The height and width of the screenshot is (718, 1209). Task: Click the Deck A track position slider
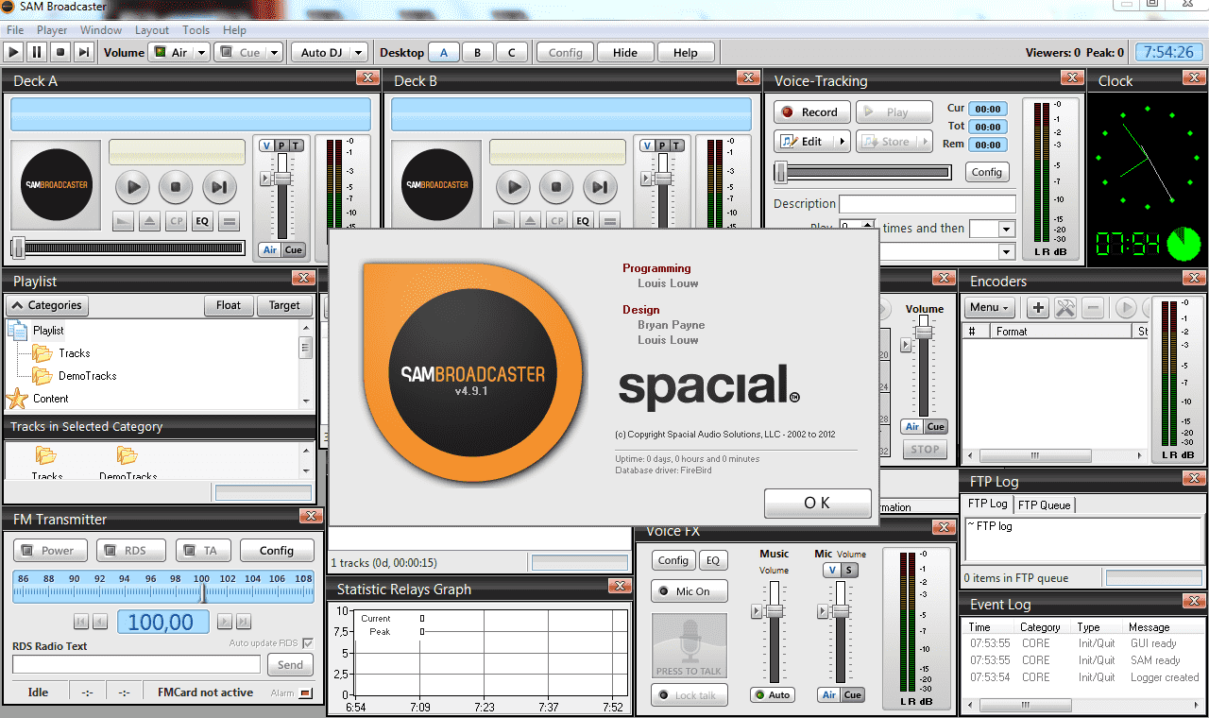[x=128, y=248]
